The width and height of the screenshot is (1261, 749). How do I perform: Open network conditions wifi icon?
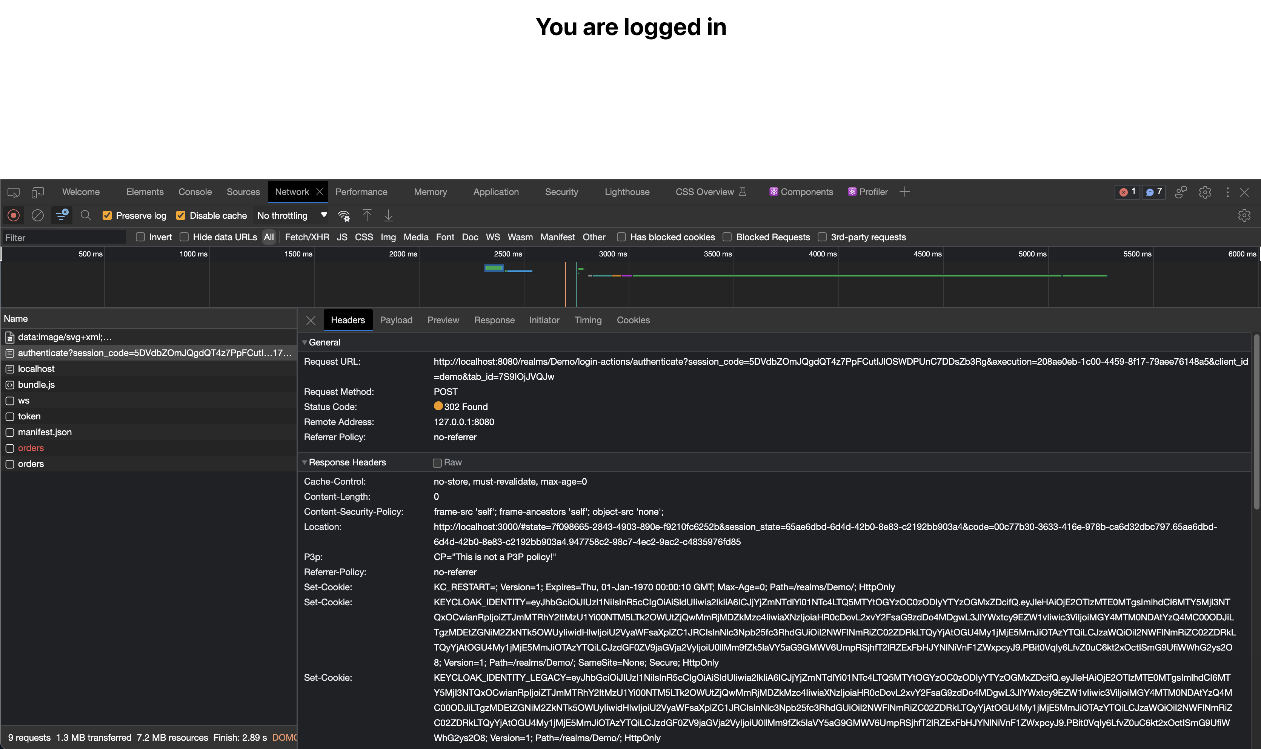(344, 216)
